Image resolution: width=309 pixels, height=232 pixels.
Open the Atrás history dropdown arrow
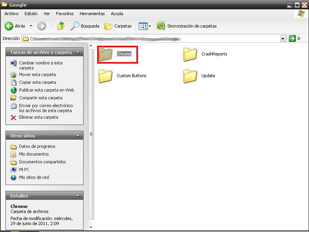(x=31, y=26)
